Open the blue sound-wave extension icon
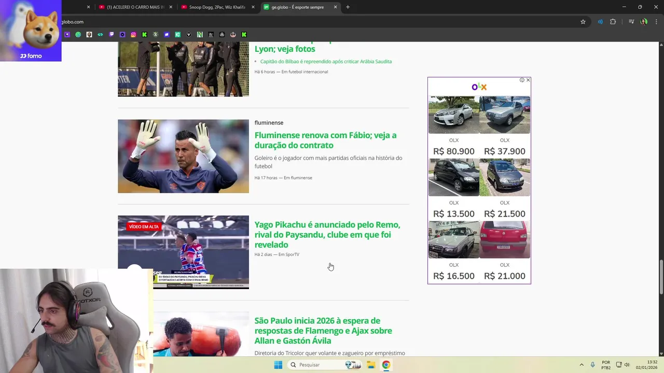664x373 pixels. (600, 22)
